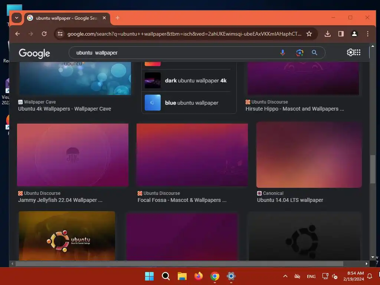Open Google quick settings gear
The image size is (380, 285).
click(350, 52)
